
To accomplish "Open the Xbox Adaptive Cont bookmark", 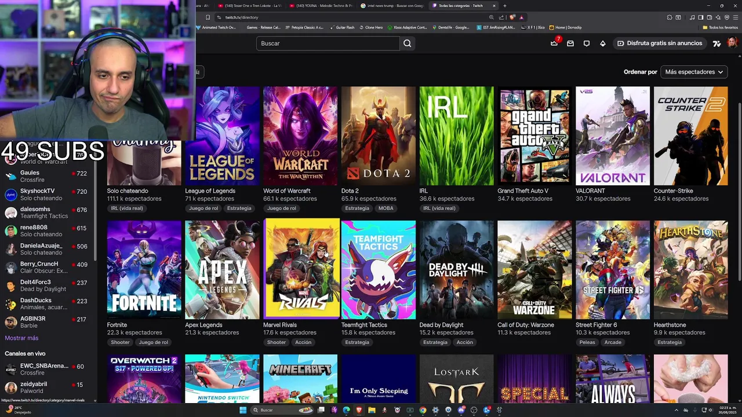I will click(x=407, y=27).
